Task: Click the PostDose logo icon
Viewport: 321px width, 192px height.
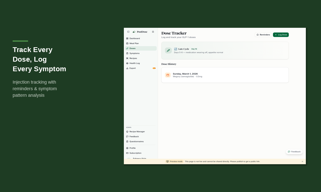Action: (x=134, y=32)
